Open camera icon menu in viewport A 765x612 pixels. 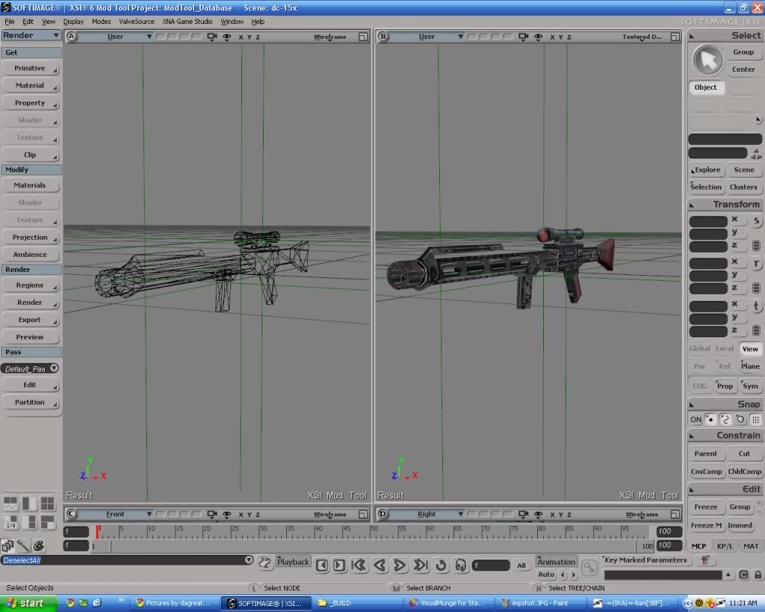click(x=211, y=37)
